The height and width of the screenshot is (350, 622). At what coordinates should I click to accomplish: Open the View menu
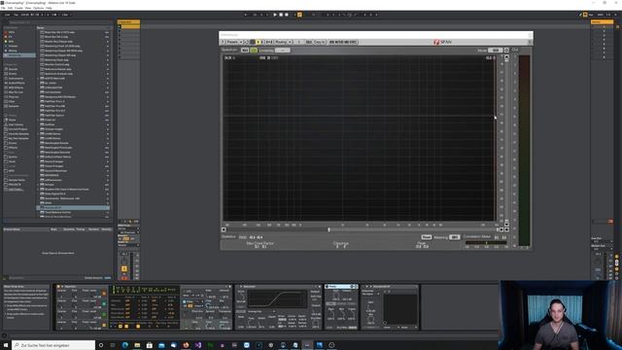28,8
